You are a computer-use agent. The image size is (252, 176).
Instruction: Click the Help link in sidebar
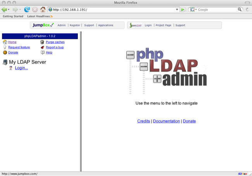[49, 53]
